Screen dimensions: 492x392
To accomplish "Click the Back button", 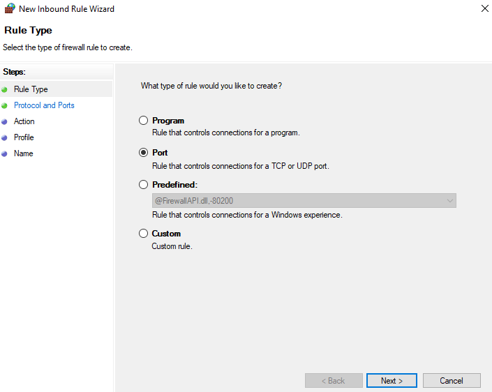I will (x=334, y=381).
